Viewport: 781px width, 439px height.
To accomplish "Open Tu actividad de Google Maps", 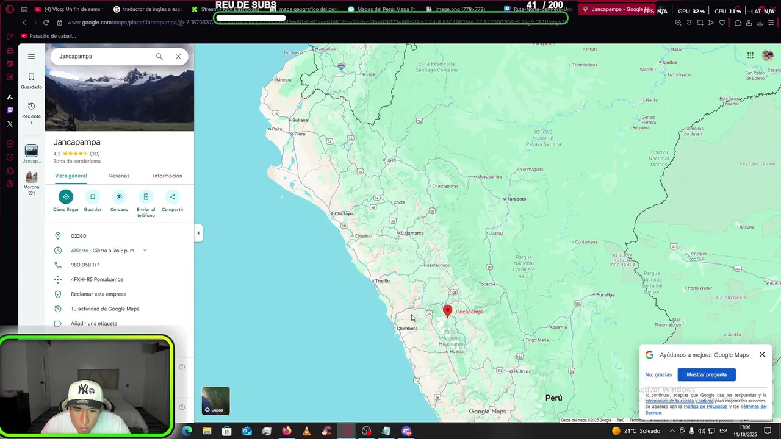I will click(105, 309).
